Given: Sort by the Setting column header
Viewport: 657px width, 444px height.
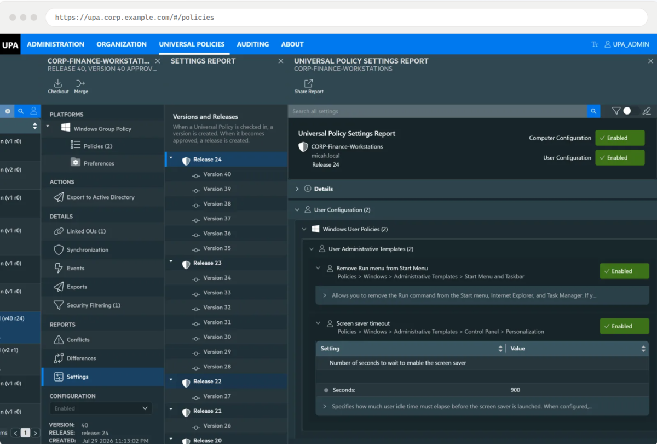Looking at the screenshot, I should point(410,349).
